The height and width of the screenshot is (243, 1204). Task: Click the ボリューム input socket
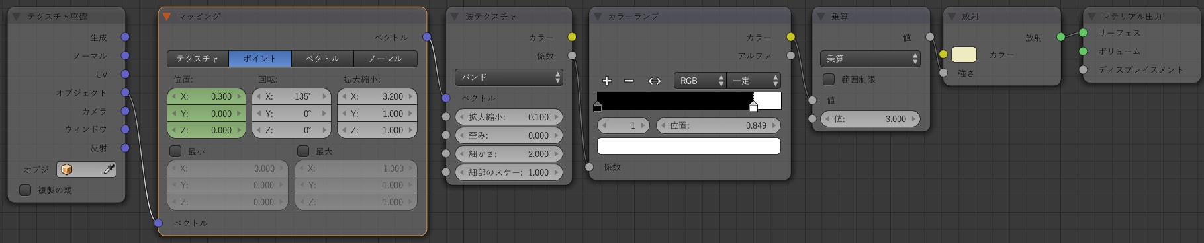click(1083, 51)
